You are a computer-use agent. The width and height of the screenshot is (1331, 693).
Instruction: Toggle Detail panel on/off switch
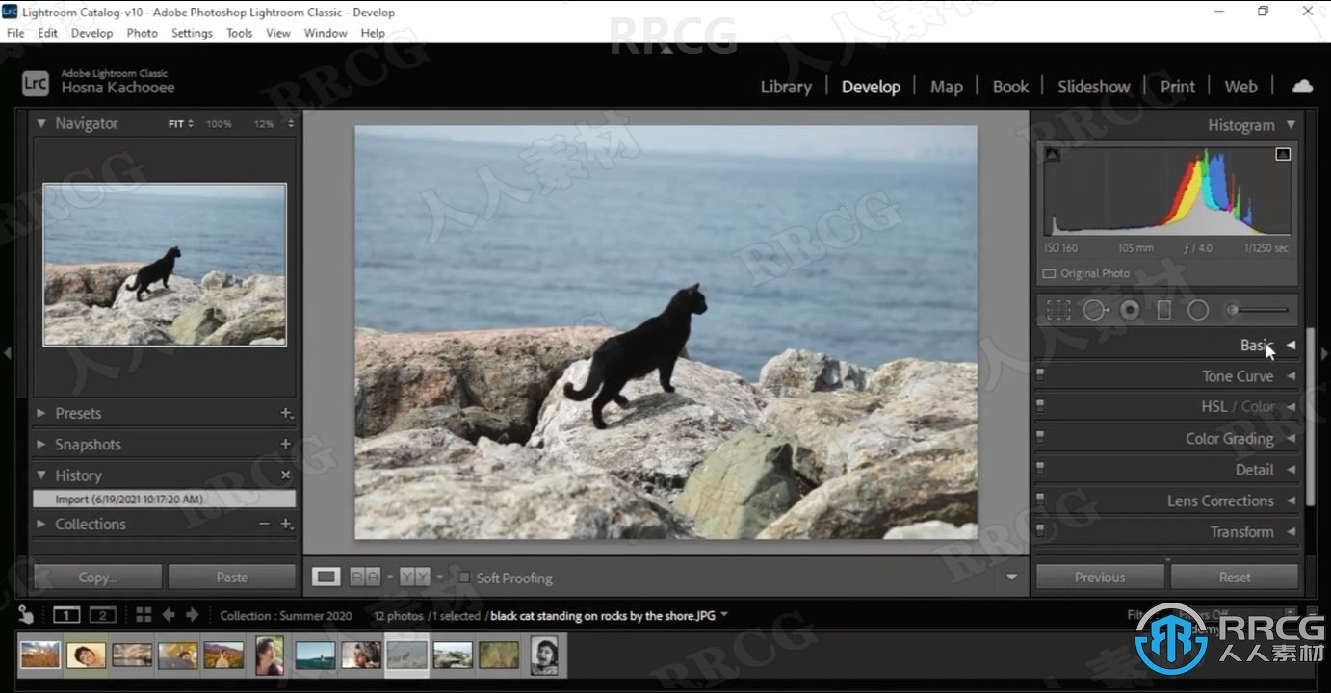[1040, 470]
